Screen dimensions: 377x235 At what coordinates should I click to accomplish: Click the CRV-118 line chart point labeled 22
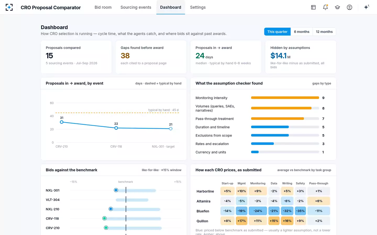coord(116,128)
